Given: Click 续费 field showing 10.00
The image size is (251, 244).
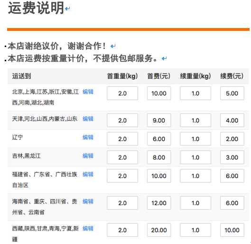Looking at the screenshot, I should [x=232, y=230].
